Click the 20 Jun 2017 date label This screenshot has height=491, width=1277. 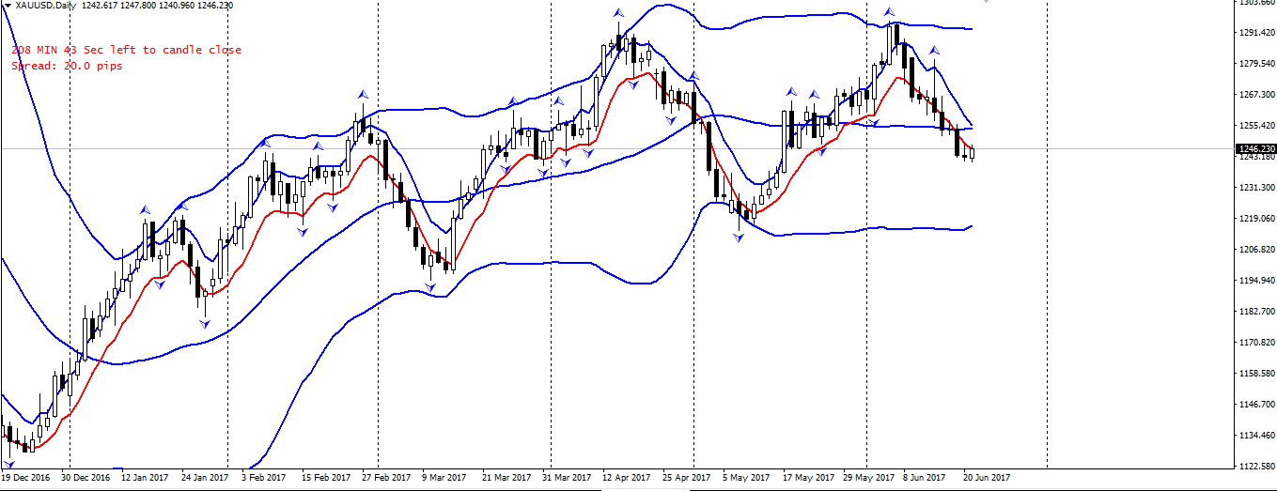tap(986, 477)
